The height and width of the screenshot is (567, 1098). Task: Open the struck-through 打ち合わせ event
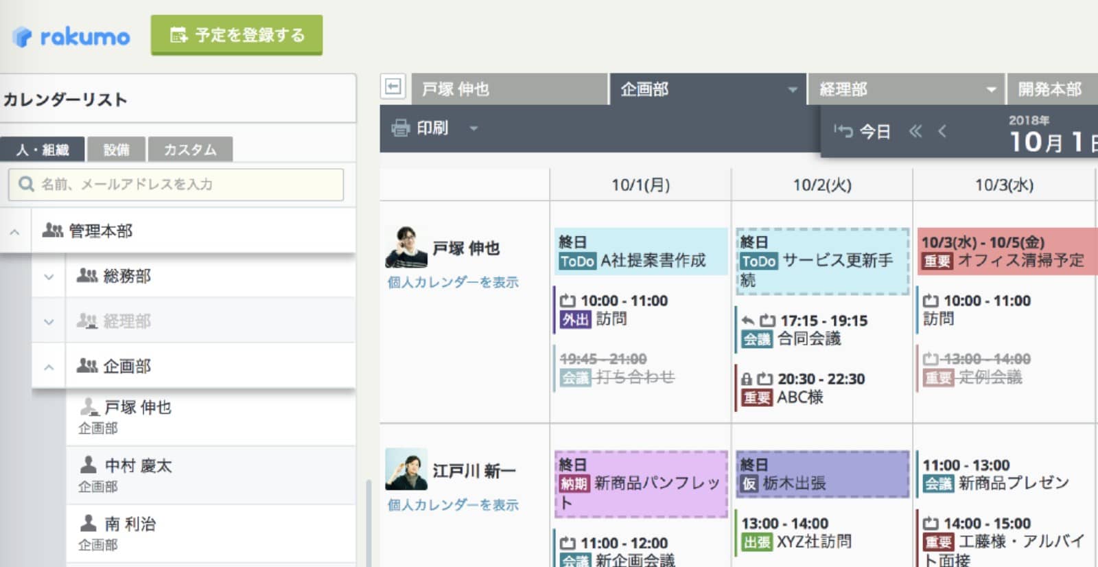[641, 368]
